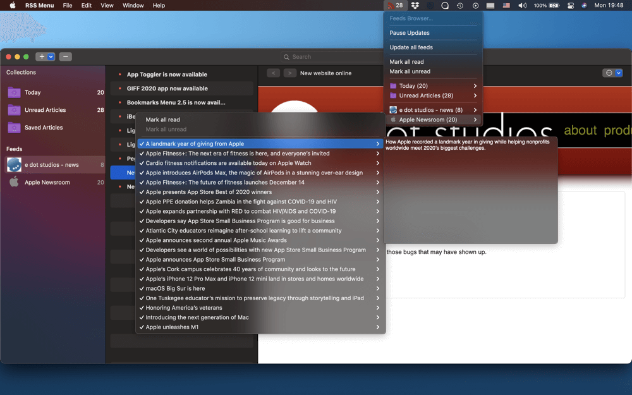This screenshot has width=632, height=395.
Task: Open Time Machine menu bar icon
Action: tap(460, 5)
